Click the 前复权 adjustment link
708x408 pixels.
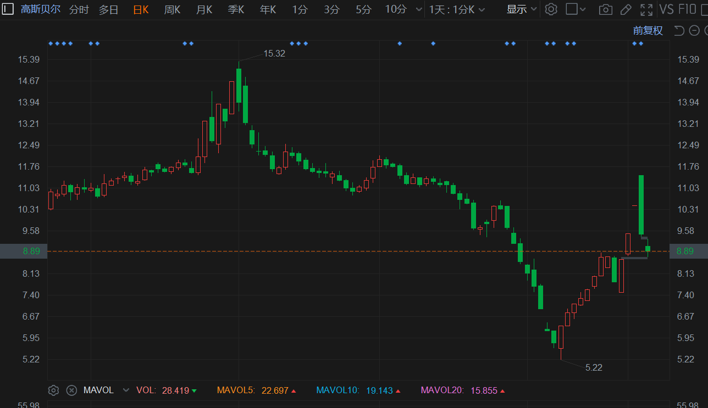click(x=648, y=31)
